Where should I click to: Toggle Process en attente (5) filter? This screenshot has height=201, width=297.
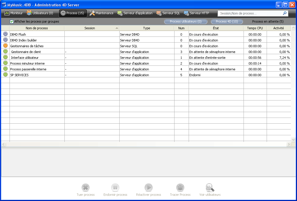(x=268, y=21)
